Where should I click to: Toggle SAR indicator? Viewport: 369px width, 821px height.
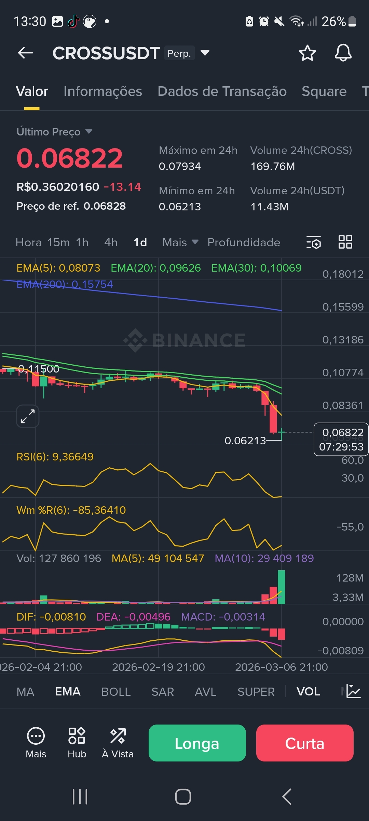[x=163, y=691]
